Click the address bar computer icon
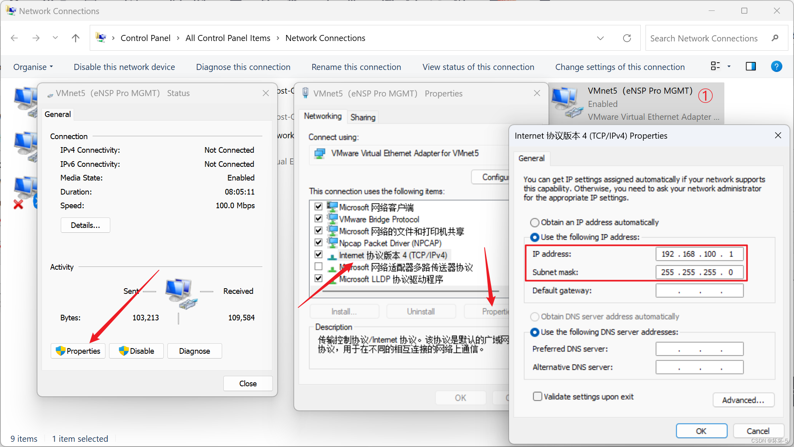This screenshot has width=794, height=447. click(101, 38)
